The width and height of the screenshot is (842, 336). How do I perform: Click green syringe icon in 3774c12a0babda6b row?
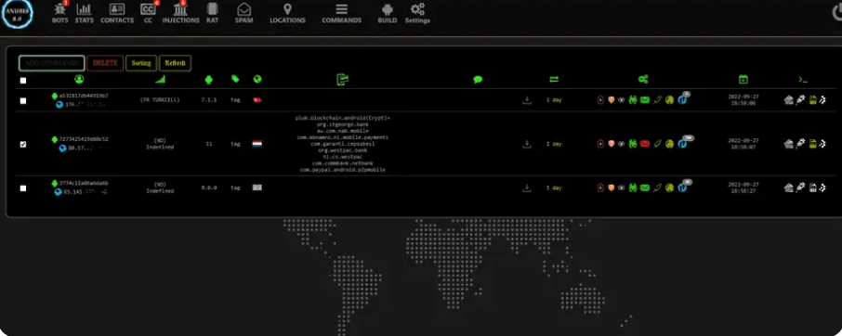(657, 187)
